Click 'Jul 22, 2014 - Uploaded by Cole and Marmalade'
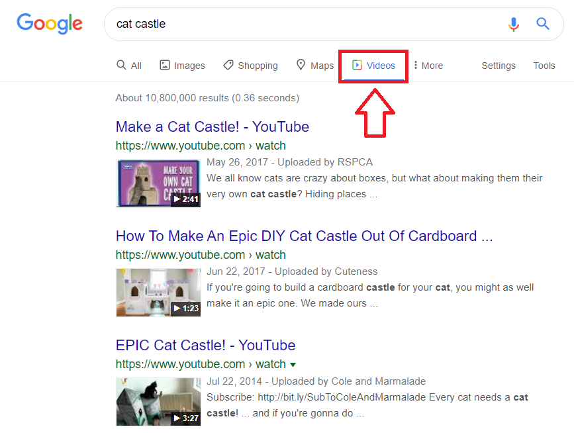Screen dimensions: 574x433 point(316,381)
